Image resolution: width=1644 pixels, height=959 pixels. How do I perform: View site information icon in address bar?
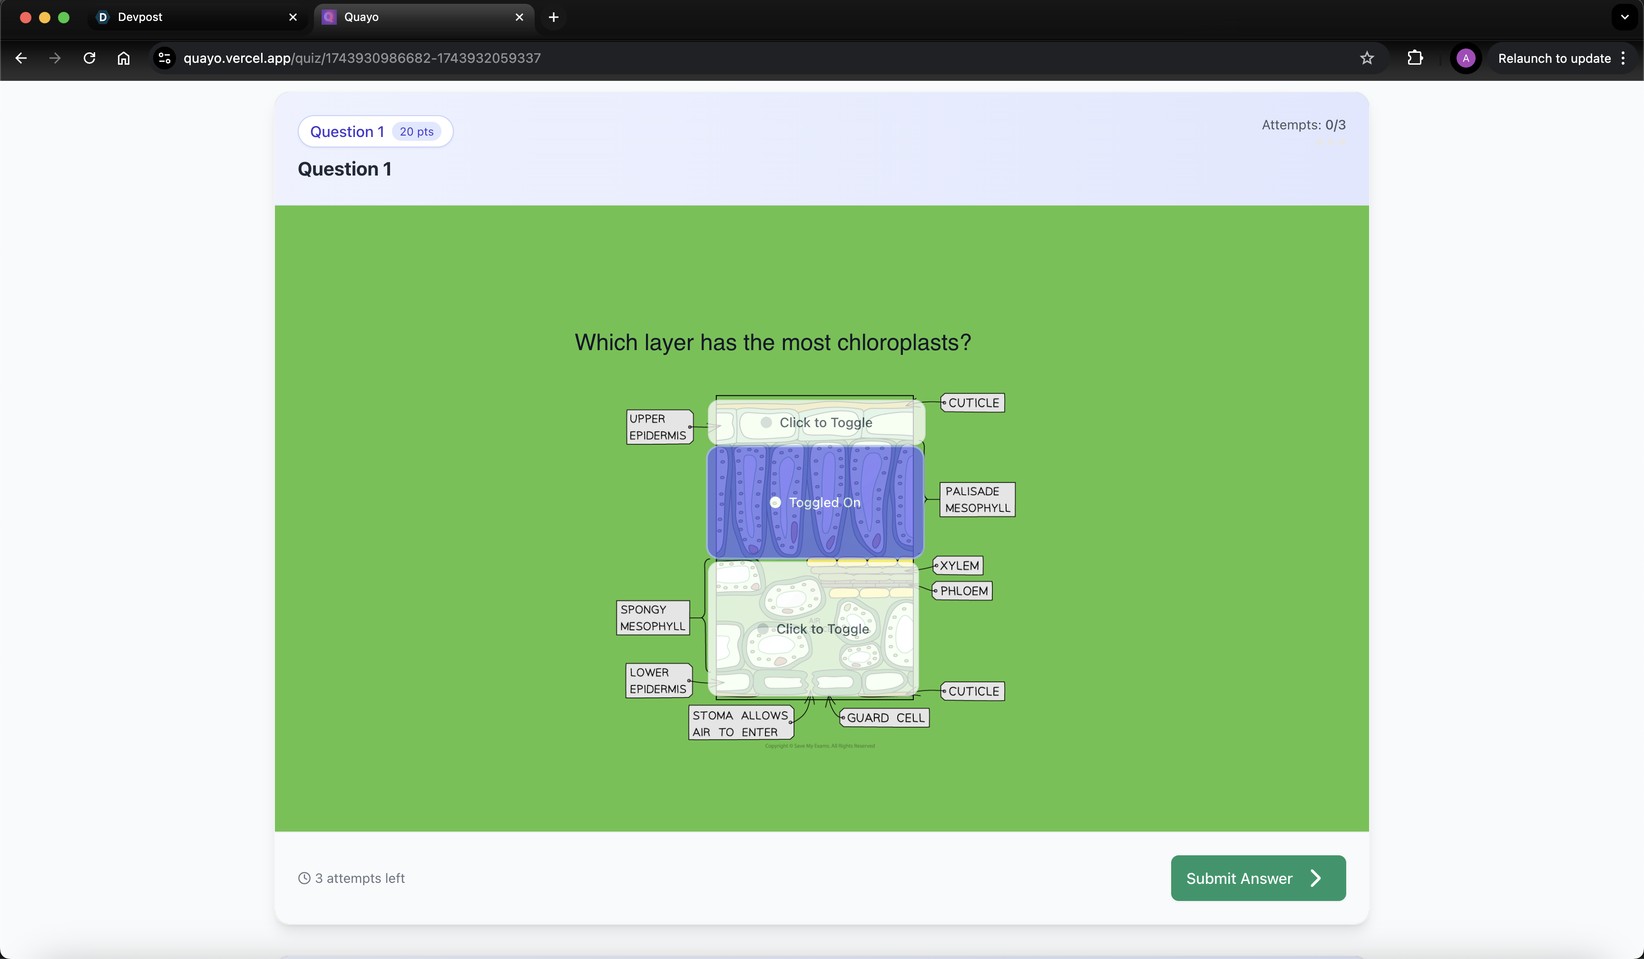tap(165, 58)
